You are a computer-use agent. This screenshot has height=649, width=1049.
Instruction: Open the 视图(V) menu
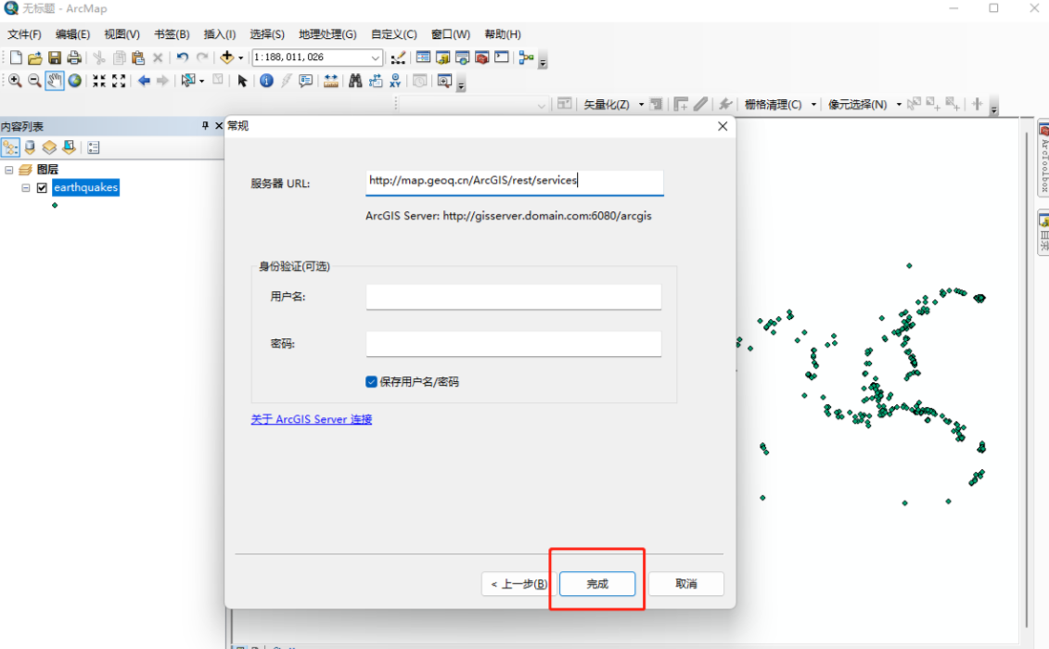tap(122, 34)
